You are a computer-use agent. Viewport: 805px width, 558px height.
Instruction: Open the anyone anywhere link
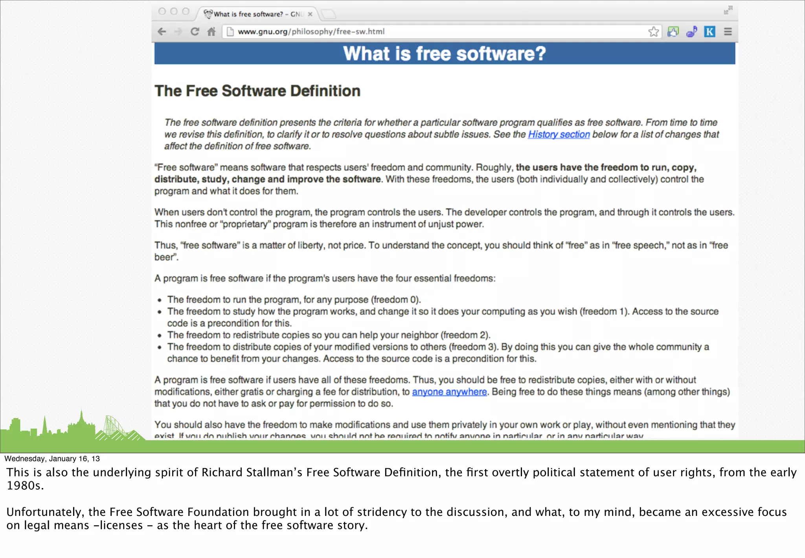(x=449, y=392)
